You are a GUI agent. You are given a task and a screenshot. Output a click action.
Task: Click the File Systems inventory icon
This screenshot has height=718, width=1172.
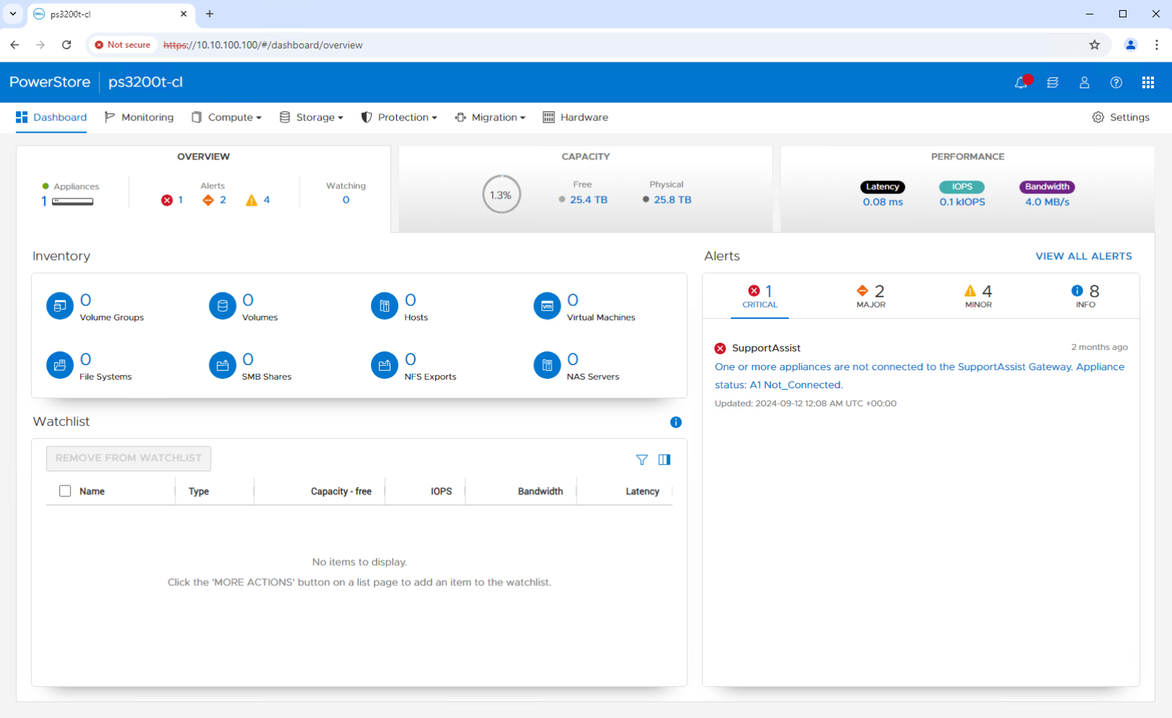click(x=60, y=365)
